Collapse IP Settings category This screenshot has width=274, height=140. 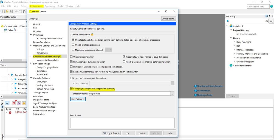click(31, 35)
